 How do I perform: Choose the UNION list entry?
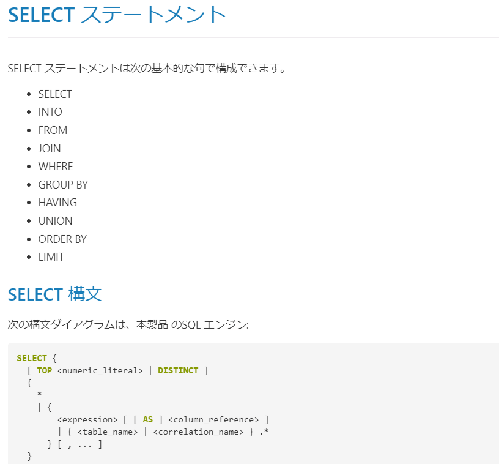pyautogui.click(x=55, y=221)
